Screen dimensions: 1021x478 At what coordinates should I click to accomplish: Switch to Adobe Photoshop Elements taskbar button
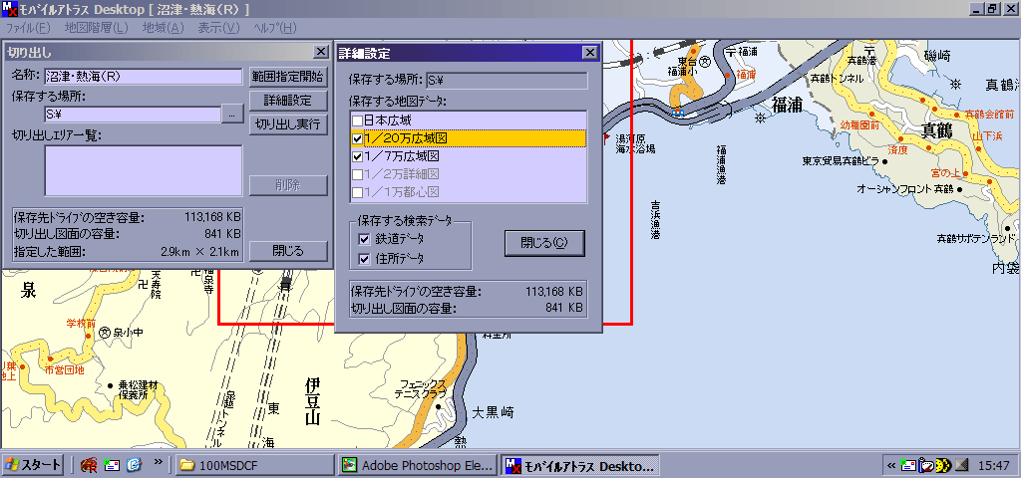418,466
